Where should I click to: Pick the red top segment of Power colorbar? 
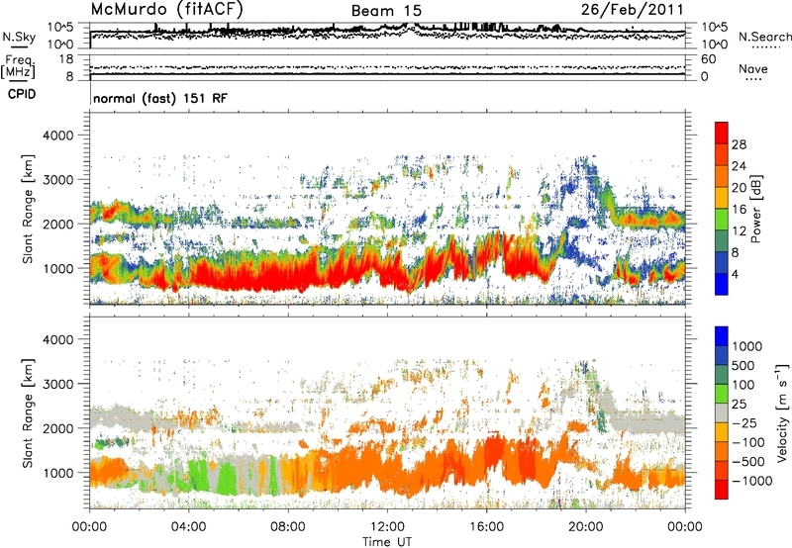[x=722, y=134]
